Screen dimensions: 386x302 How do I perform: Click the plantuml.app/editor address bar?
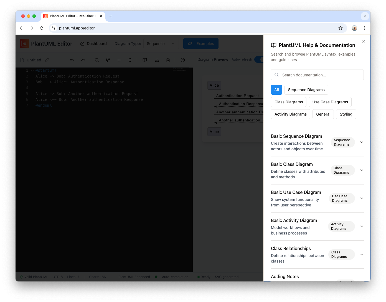tap(198, 28)
